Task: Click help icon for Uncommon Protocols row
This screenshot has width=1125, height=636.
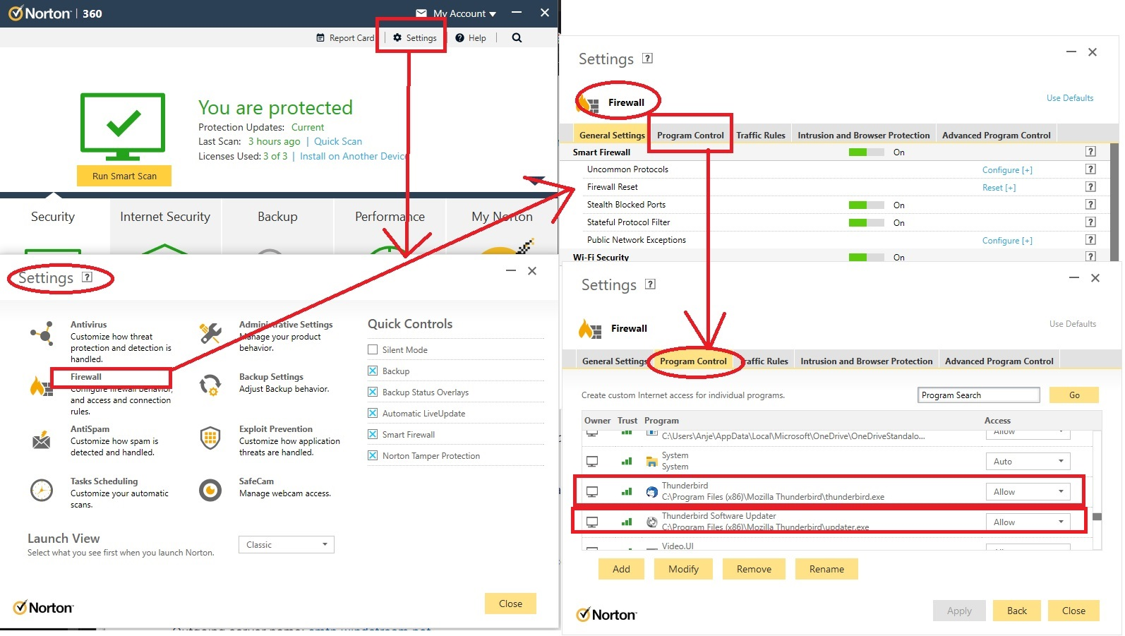Action: tap(1090, 169)
